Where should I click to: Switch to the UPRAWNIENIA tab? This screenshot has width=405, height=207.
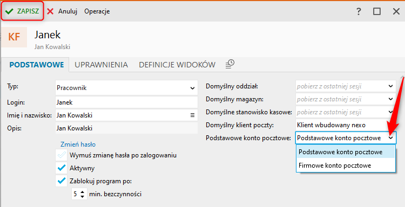pos(102,65)
